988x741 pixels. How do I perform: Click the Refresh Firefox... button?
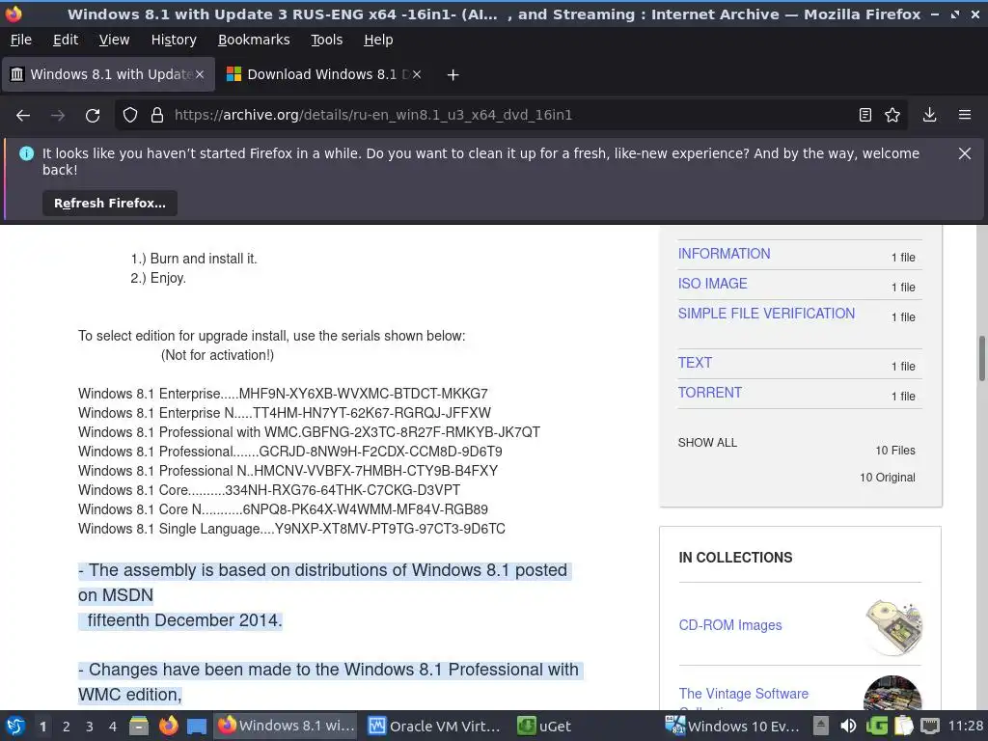pos(110,204)
